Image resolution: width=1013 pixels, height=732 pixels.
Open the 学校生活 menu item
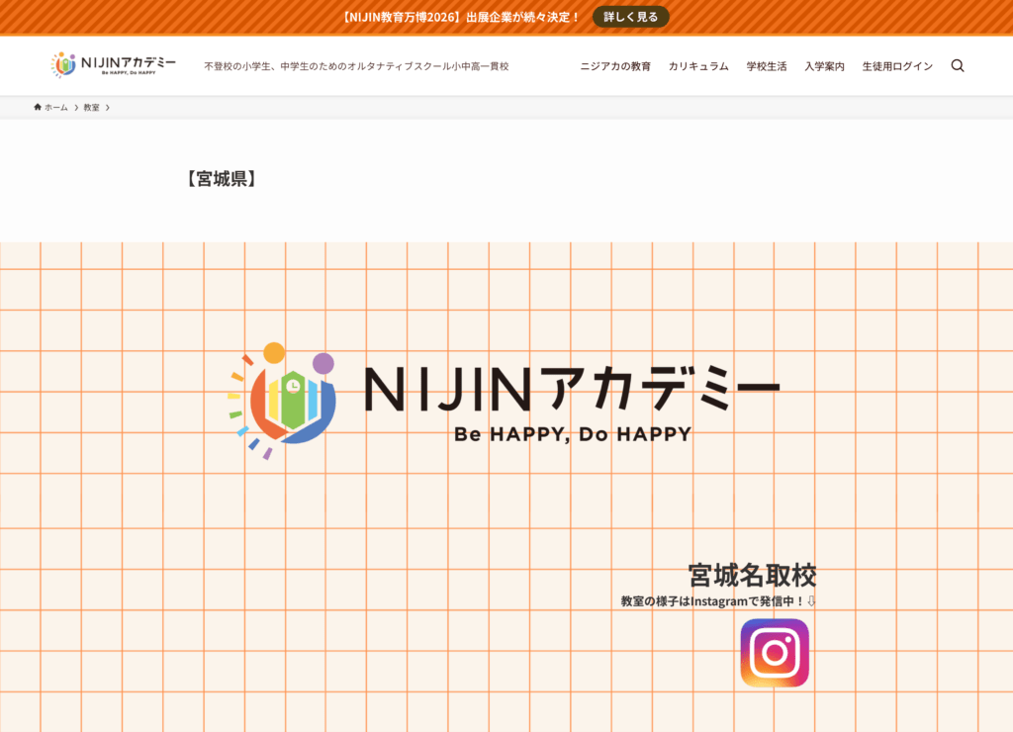767,66
